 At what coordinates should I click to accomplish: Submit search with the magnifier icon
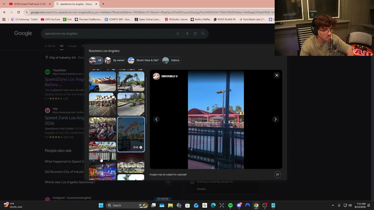[x=203, y=34]
